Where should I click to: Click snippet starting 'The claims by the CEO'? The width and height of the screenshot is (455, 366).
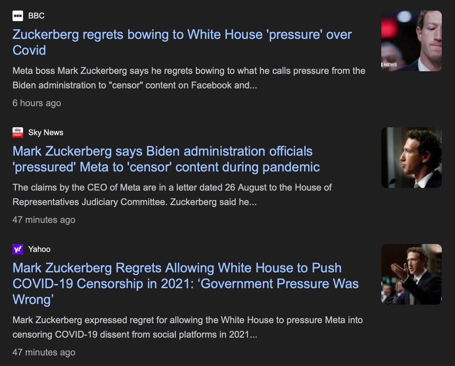pos(172,195)
